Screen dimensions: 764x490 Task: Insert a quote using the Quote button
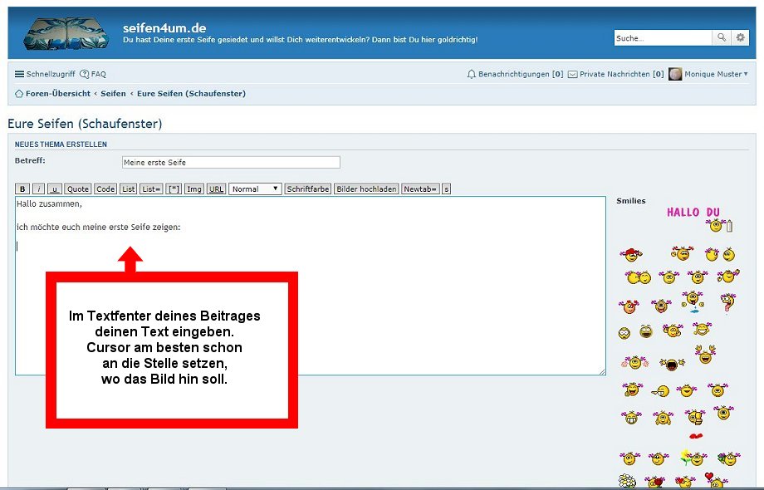pyautogui.click(x=77, y=189)
